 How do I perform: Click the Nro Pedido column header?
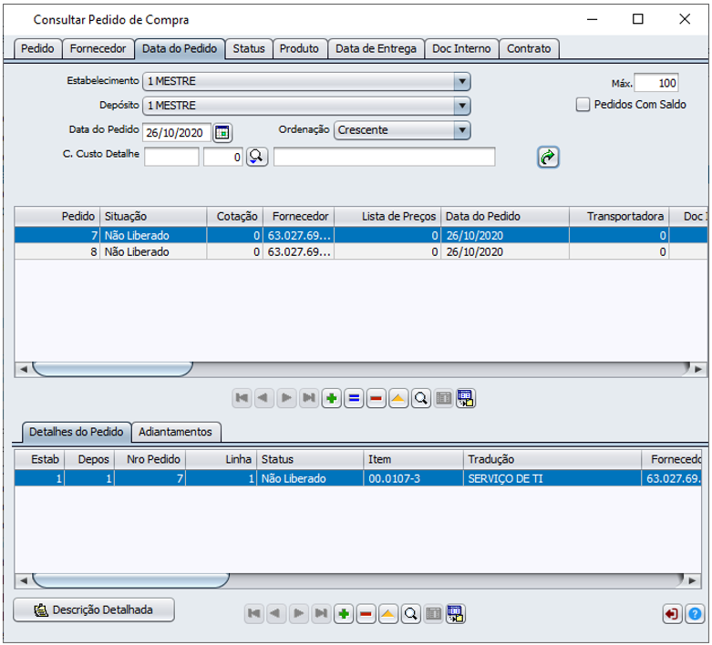[x=150, y=459]
